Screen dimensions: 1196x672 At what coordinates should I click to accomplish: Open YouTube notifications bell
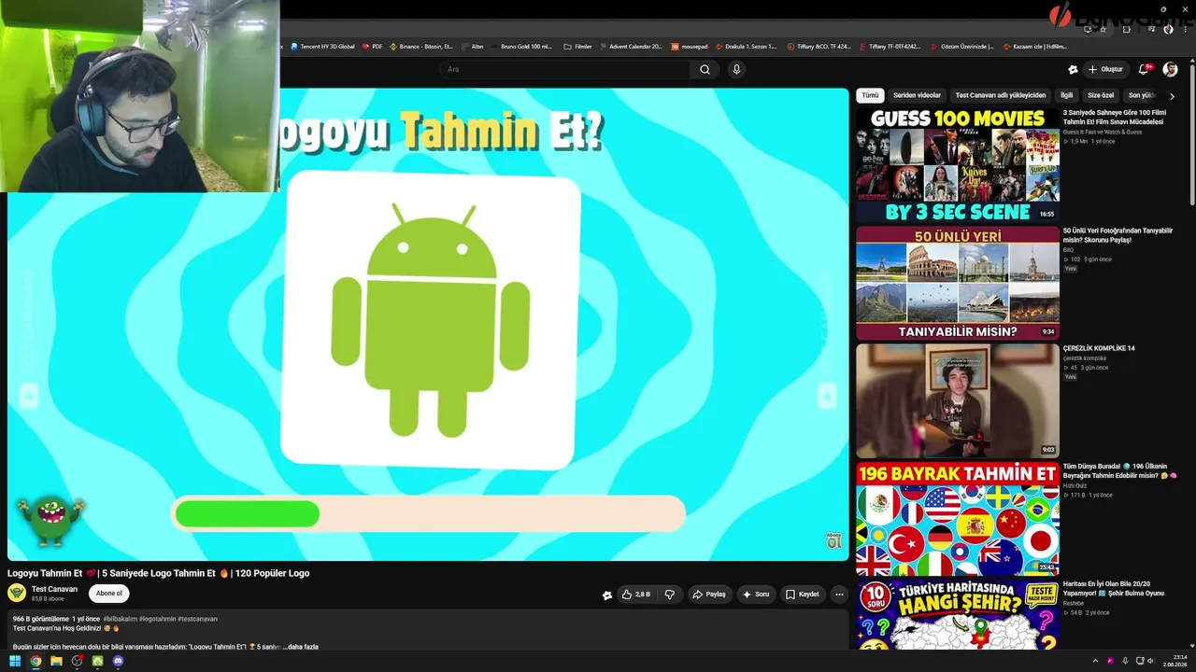(1144, 69)
